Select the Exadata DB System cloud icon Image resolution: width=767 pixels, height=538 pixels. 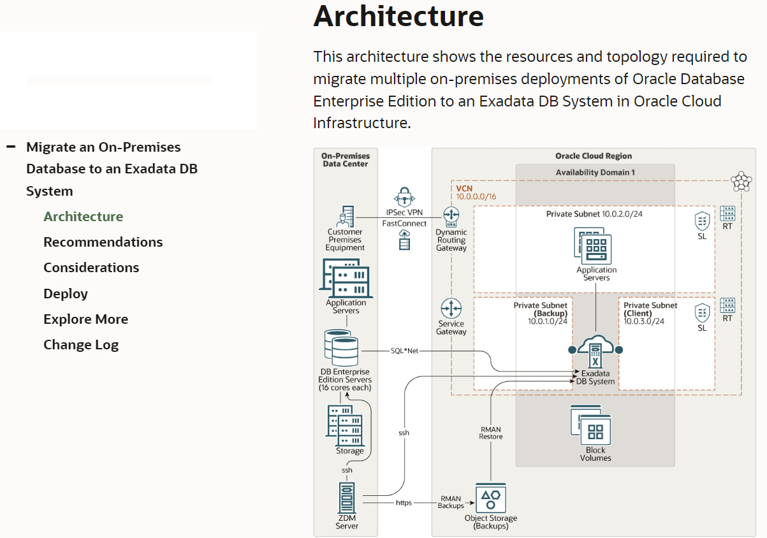point(596,351)
